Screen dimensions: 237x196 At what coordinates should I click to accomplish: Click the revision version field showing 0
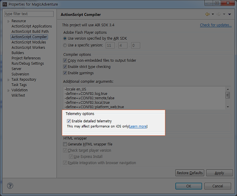point(136,45)
